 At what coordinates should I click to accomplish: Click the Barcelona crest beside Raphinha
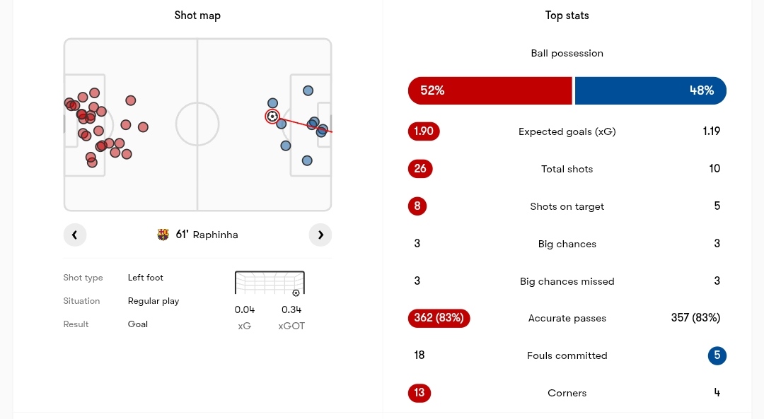click(x=163, y=235)
